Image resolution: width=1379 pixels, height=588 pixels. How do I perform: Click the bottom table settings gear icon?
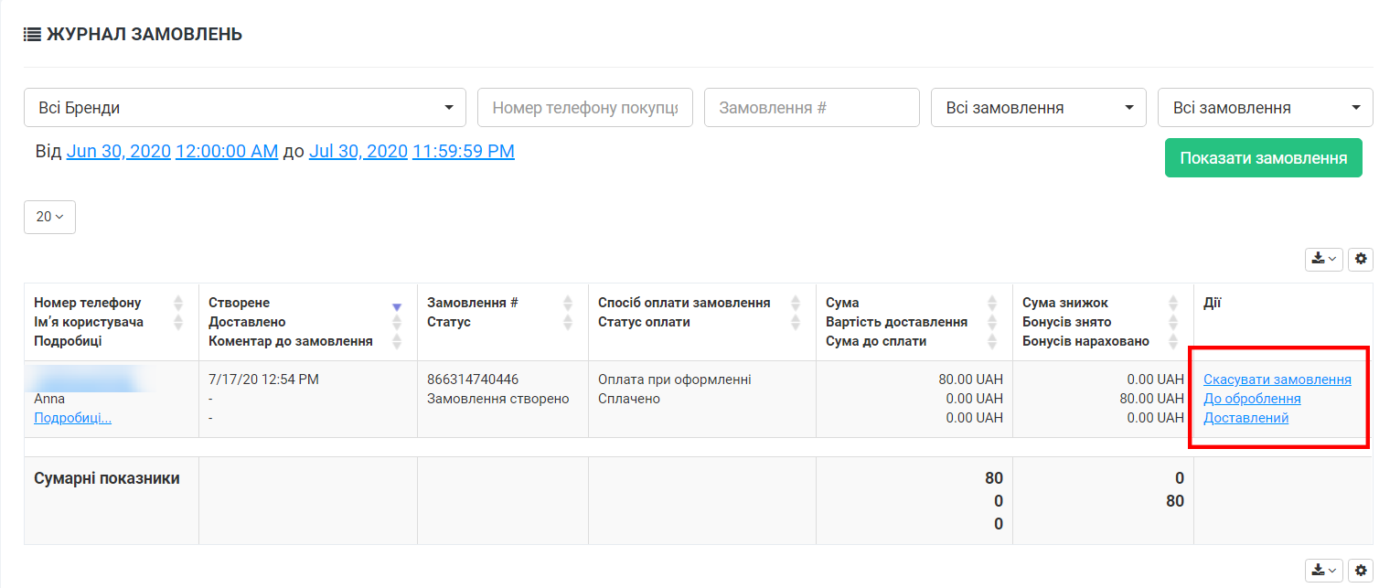(1361, 571)
